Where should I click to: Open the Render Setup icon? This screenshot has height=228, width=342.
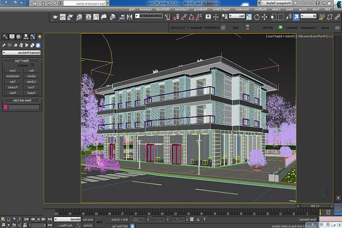(70, 17)
